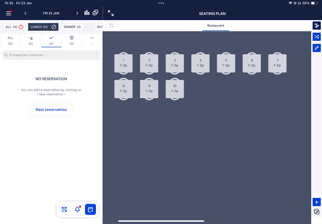Go to previous day arrow
Screen dimensions: 322x224
pos(25,13)
